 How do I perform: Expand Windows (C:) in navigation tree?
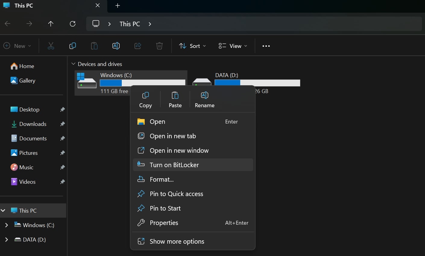coord(7,225)
